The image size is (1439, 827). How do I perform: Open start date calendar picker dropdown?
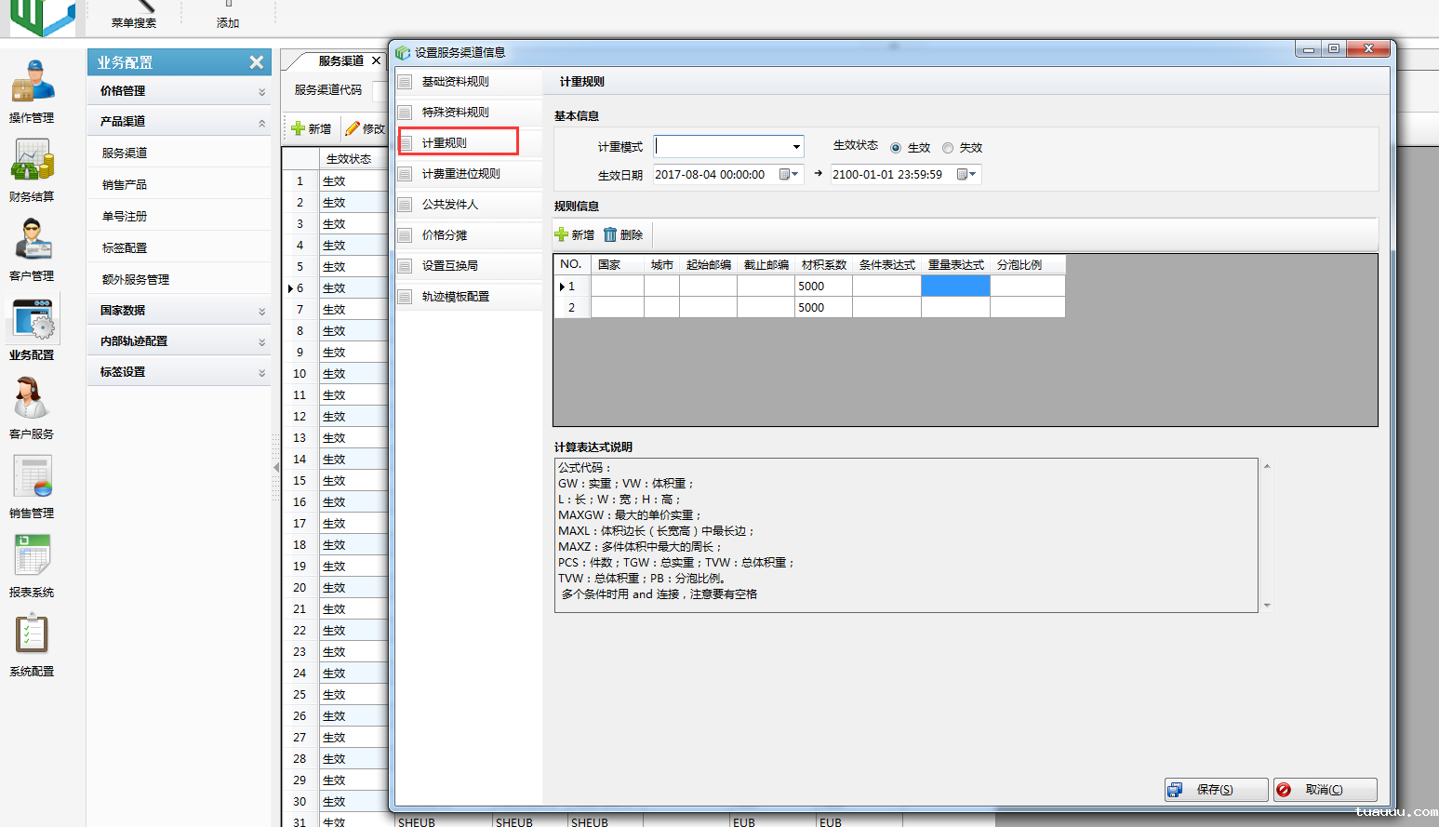tap(789, 175)
